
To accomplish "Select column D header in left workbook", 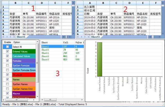I will (42, 3).
